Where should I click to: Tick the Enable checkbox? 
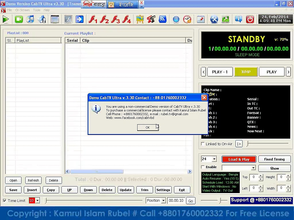pyautogui.click(x=203, y=167)
